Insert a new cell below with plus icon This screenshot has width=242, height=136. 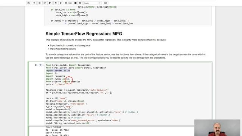point(34,3)
